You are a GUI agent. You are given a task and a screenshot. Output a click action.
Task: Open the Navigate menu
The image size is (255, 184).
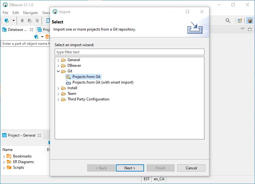[31, 13]
